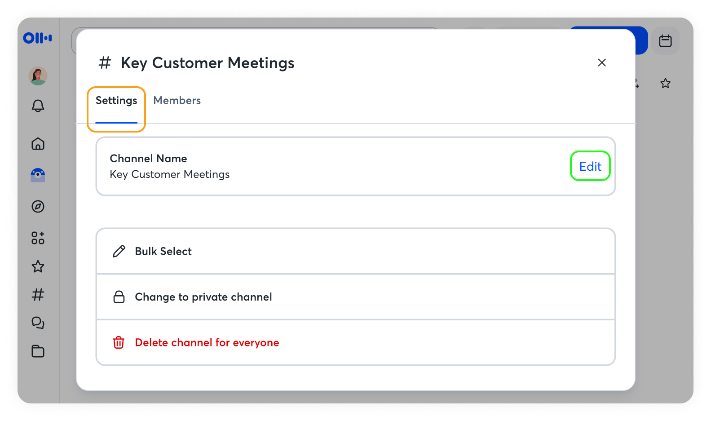Open direct messages chat bubbles icon
Image resolution: width=711 pixels, height=421 pixels.
38,323
